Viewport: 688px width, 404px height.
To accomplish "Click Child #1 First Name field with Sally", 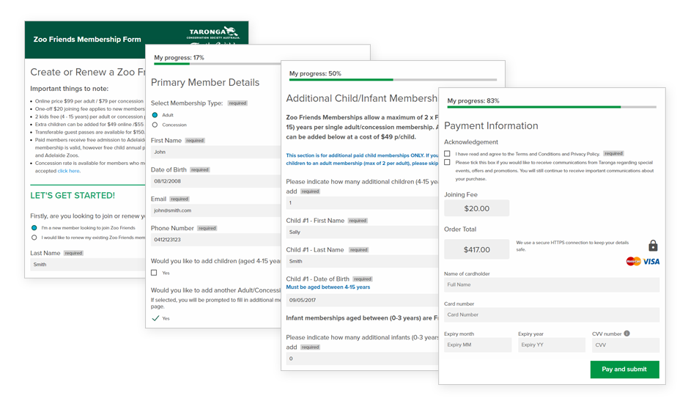I will coord(362,232).
